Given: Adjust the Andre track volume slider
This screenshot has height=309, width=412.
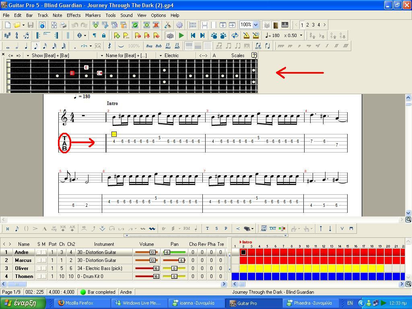Looking at the screenshot, I should click(147, 253).
